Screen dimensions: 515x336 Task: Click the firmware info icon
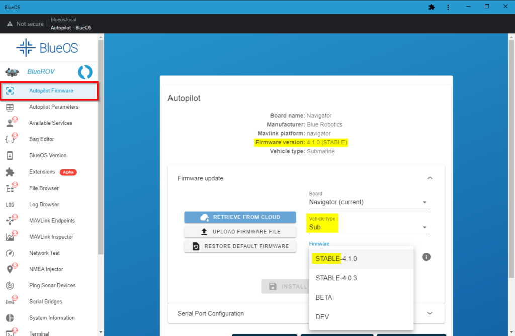tap(426, 257)
